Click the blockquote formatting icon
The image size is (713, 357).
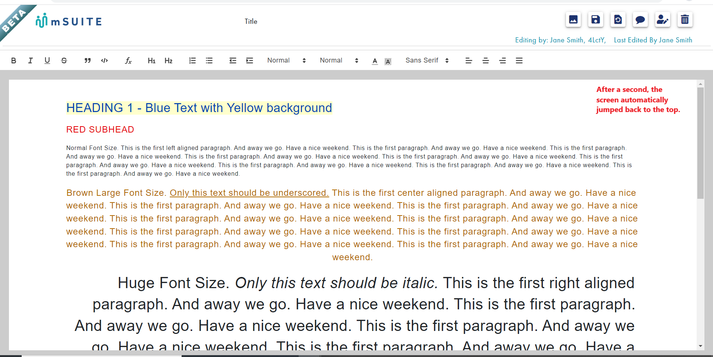(x=87, y=60)
